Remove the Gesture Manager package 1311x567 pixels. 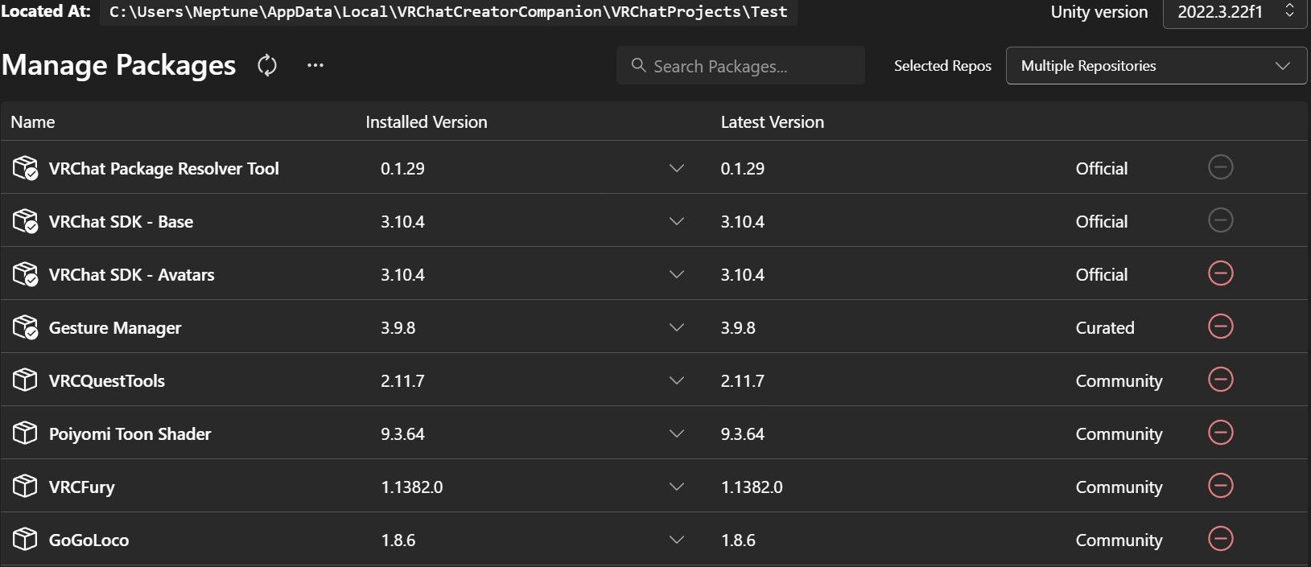(x=1221, y=327)
